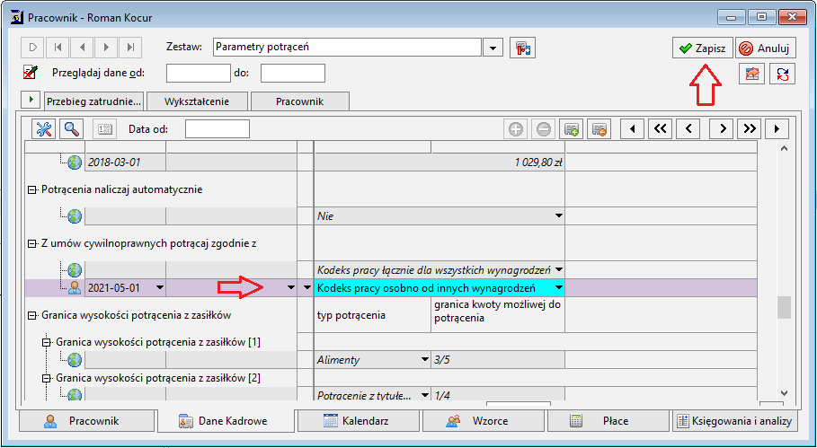Click the Data od input field
817x448 pixels.
point(218,129)
